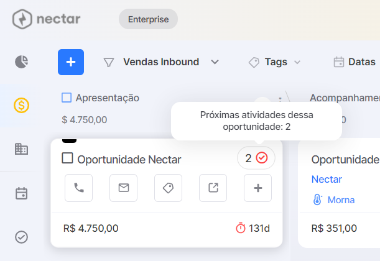Viewport: 380px width, 261px height.
Task: Open the tasks checkmark icon in sidebar
Action: [x=21, y=237]
